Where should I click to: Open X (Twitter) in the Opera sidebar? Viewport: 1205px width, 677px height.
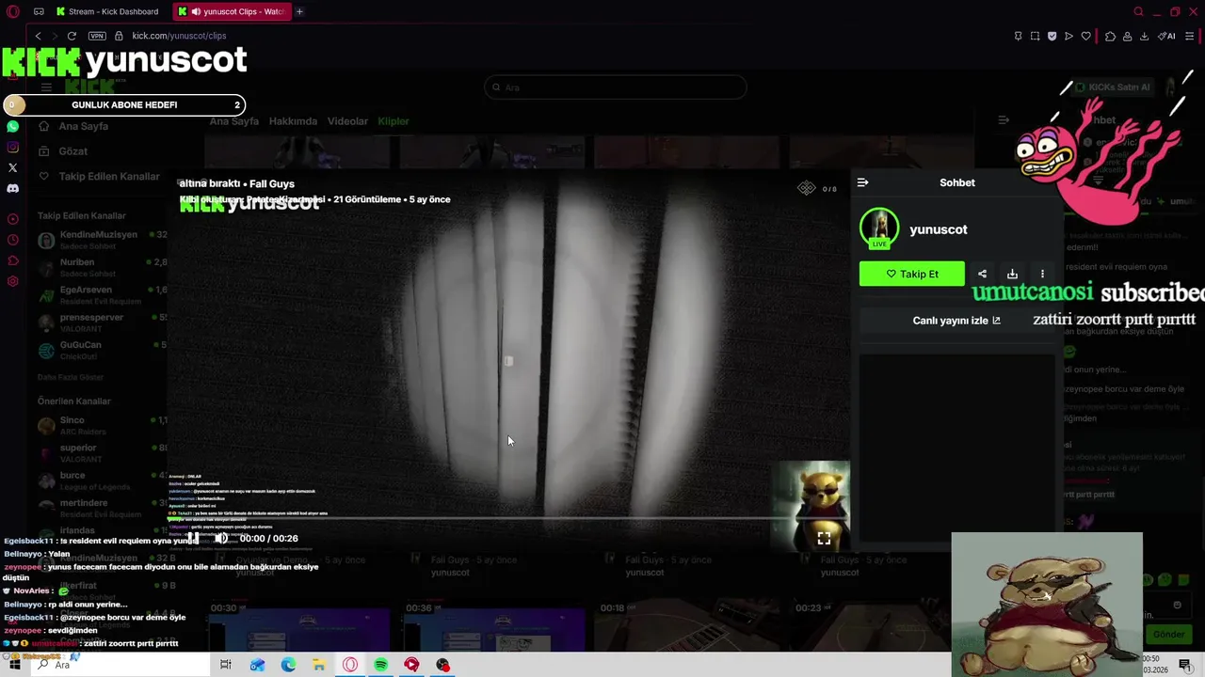(12, 167)
